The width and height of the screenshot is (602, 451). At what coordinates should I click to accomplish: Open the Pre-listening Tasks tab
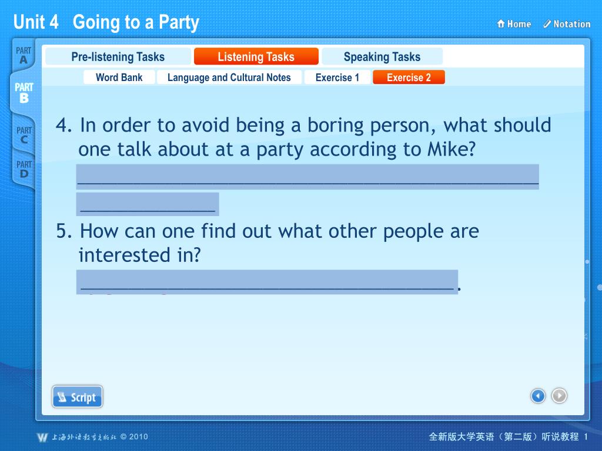[118, 57]
